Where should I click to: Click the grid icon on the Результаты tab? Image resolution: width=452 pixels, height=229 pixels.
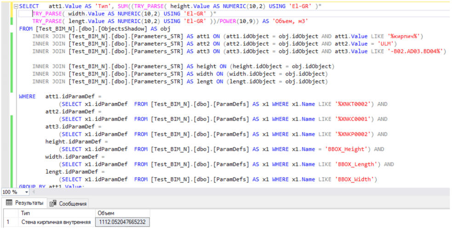[9, 203]
